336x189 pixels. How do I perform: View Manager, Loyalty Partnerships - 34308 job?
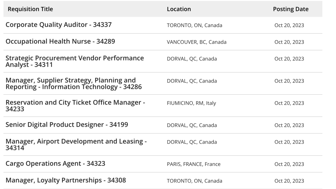point(66,180)
